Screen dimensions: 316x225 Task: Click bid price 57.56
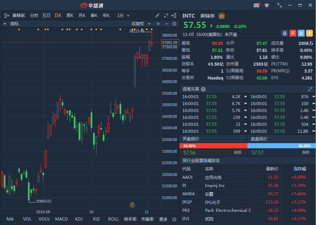coord(190,153)
